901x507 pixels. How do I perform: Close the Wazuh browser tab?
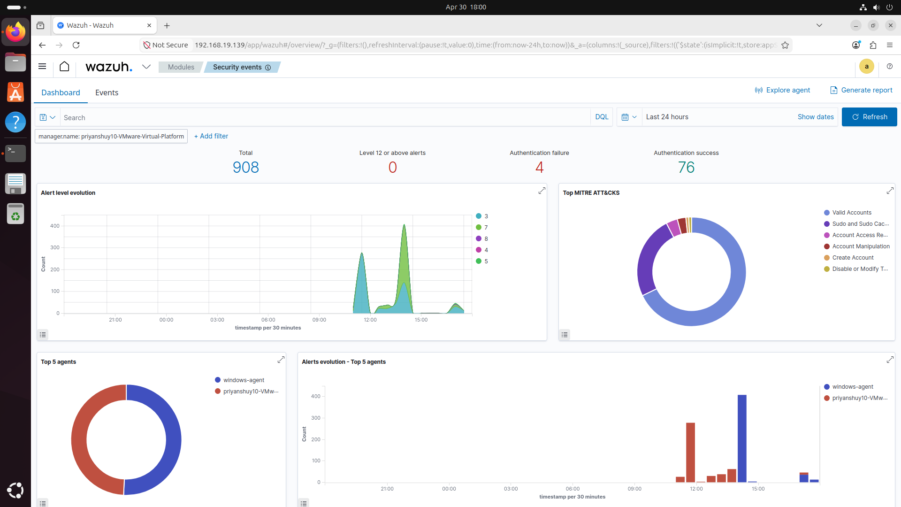(x=149, y=25)
